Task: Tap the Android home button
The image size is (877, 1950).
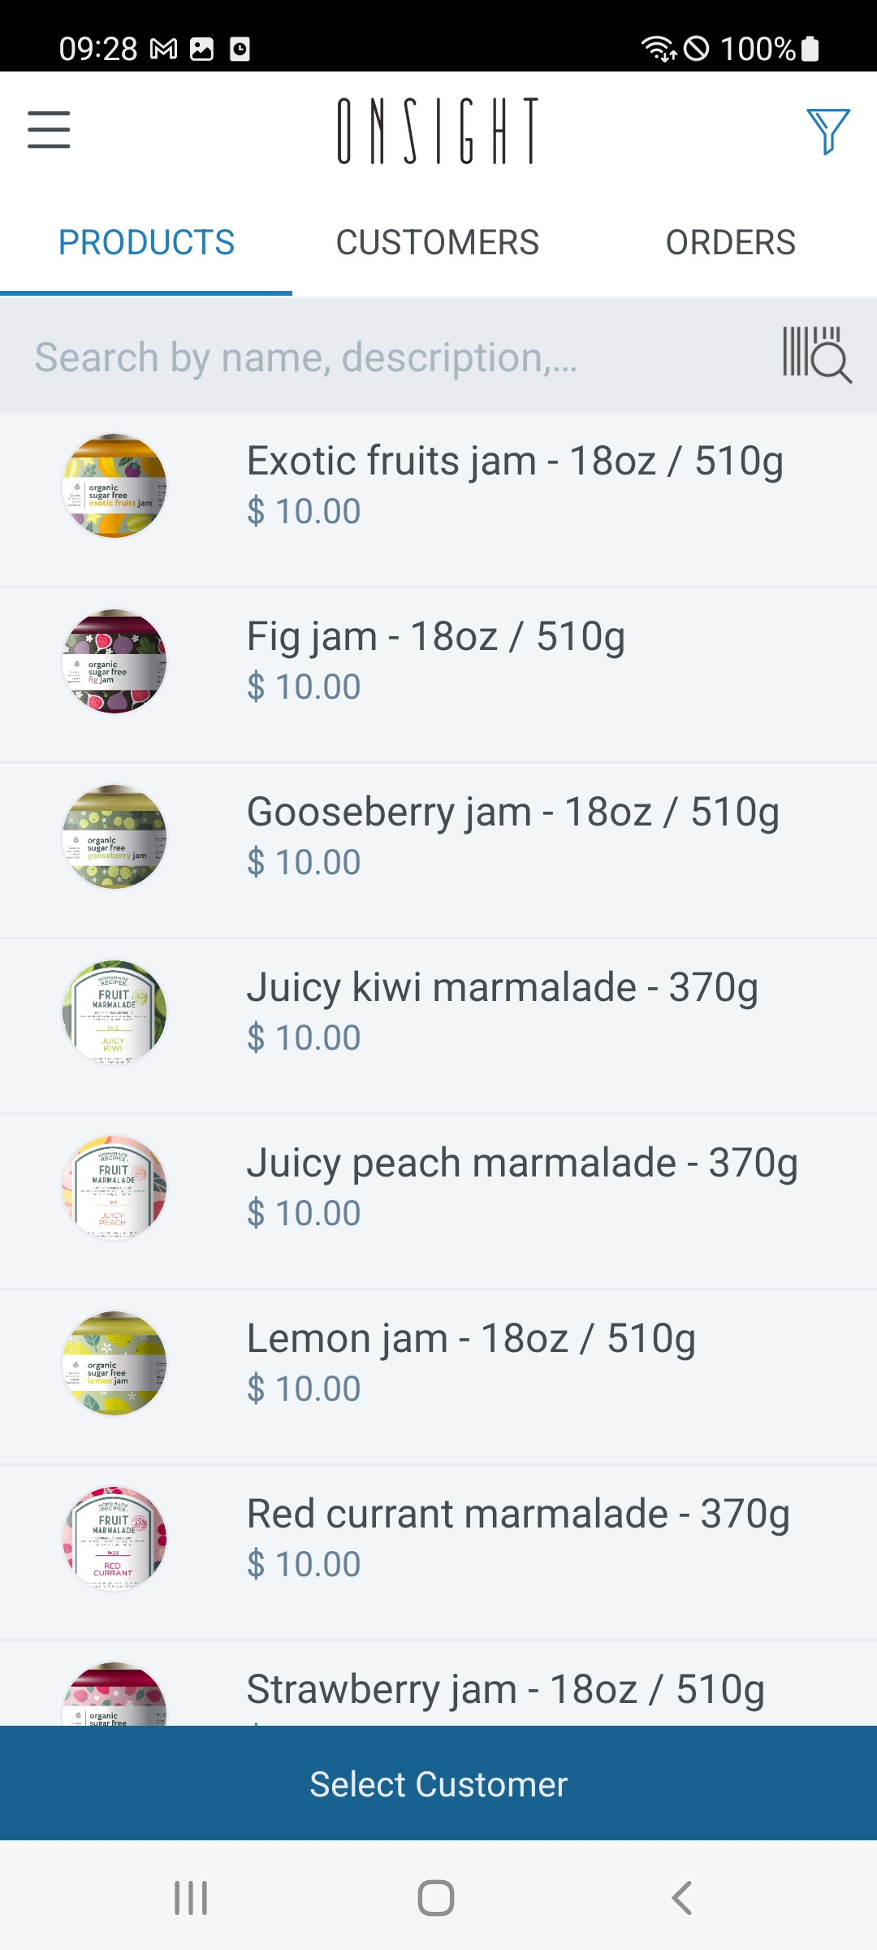Action: tap(436, 1898)
